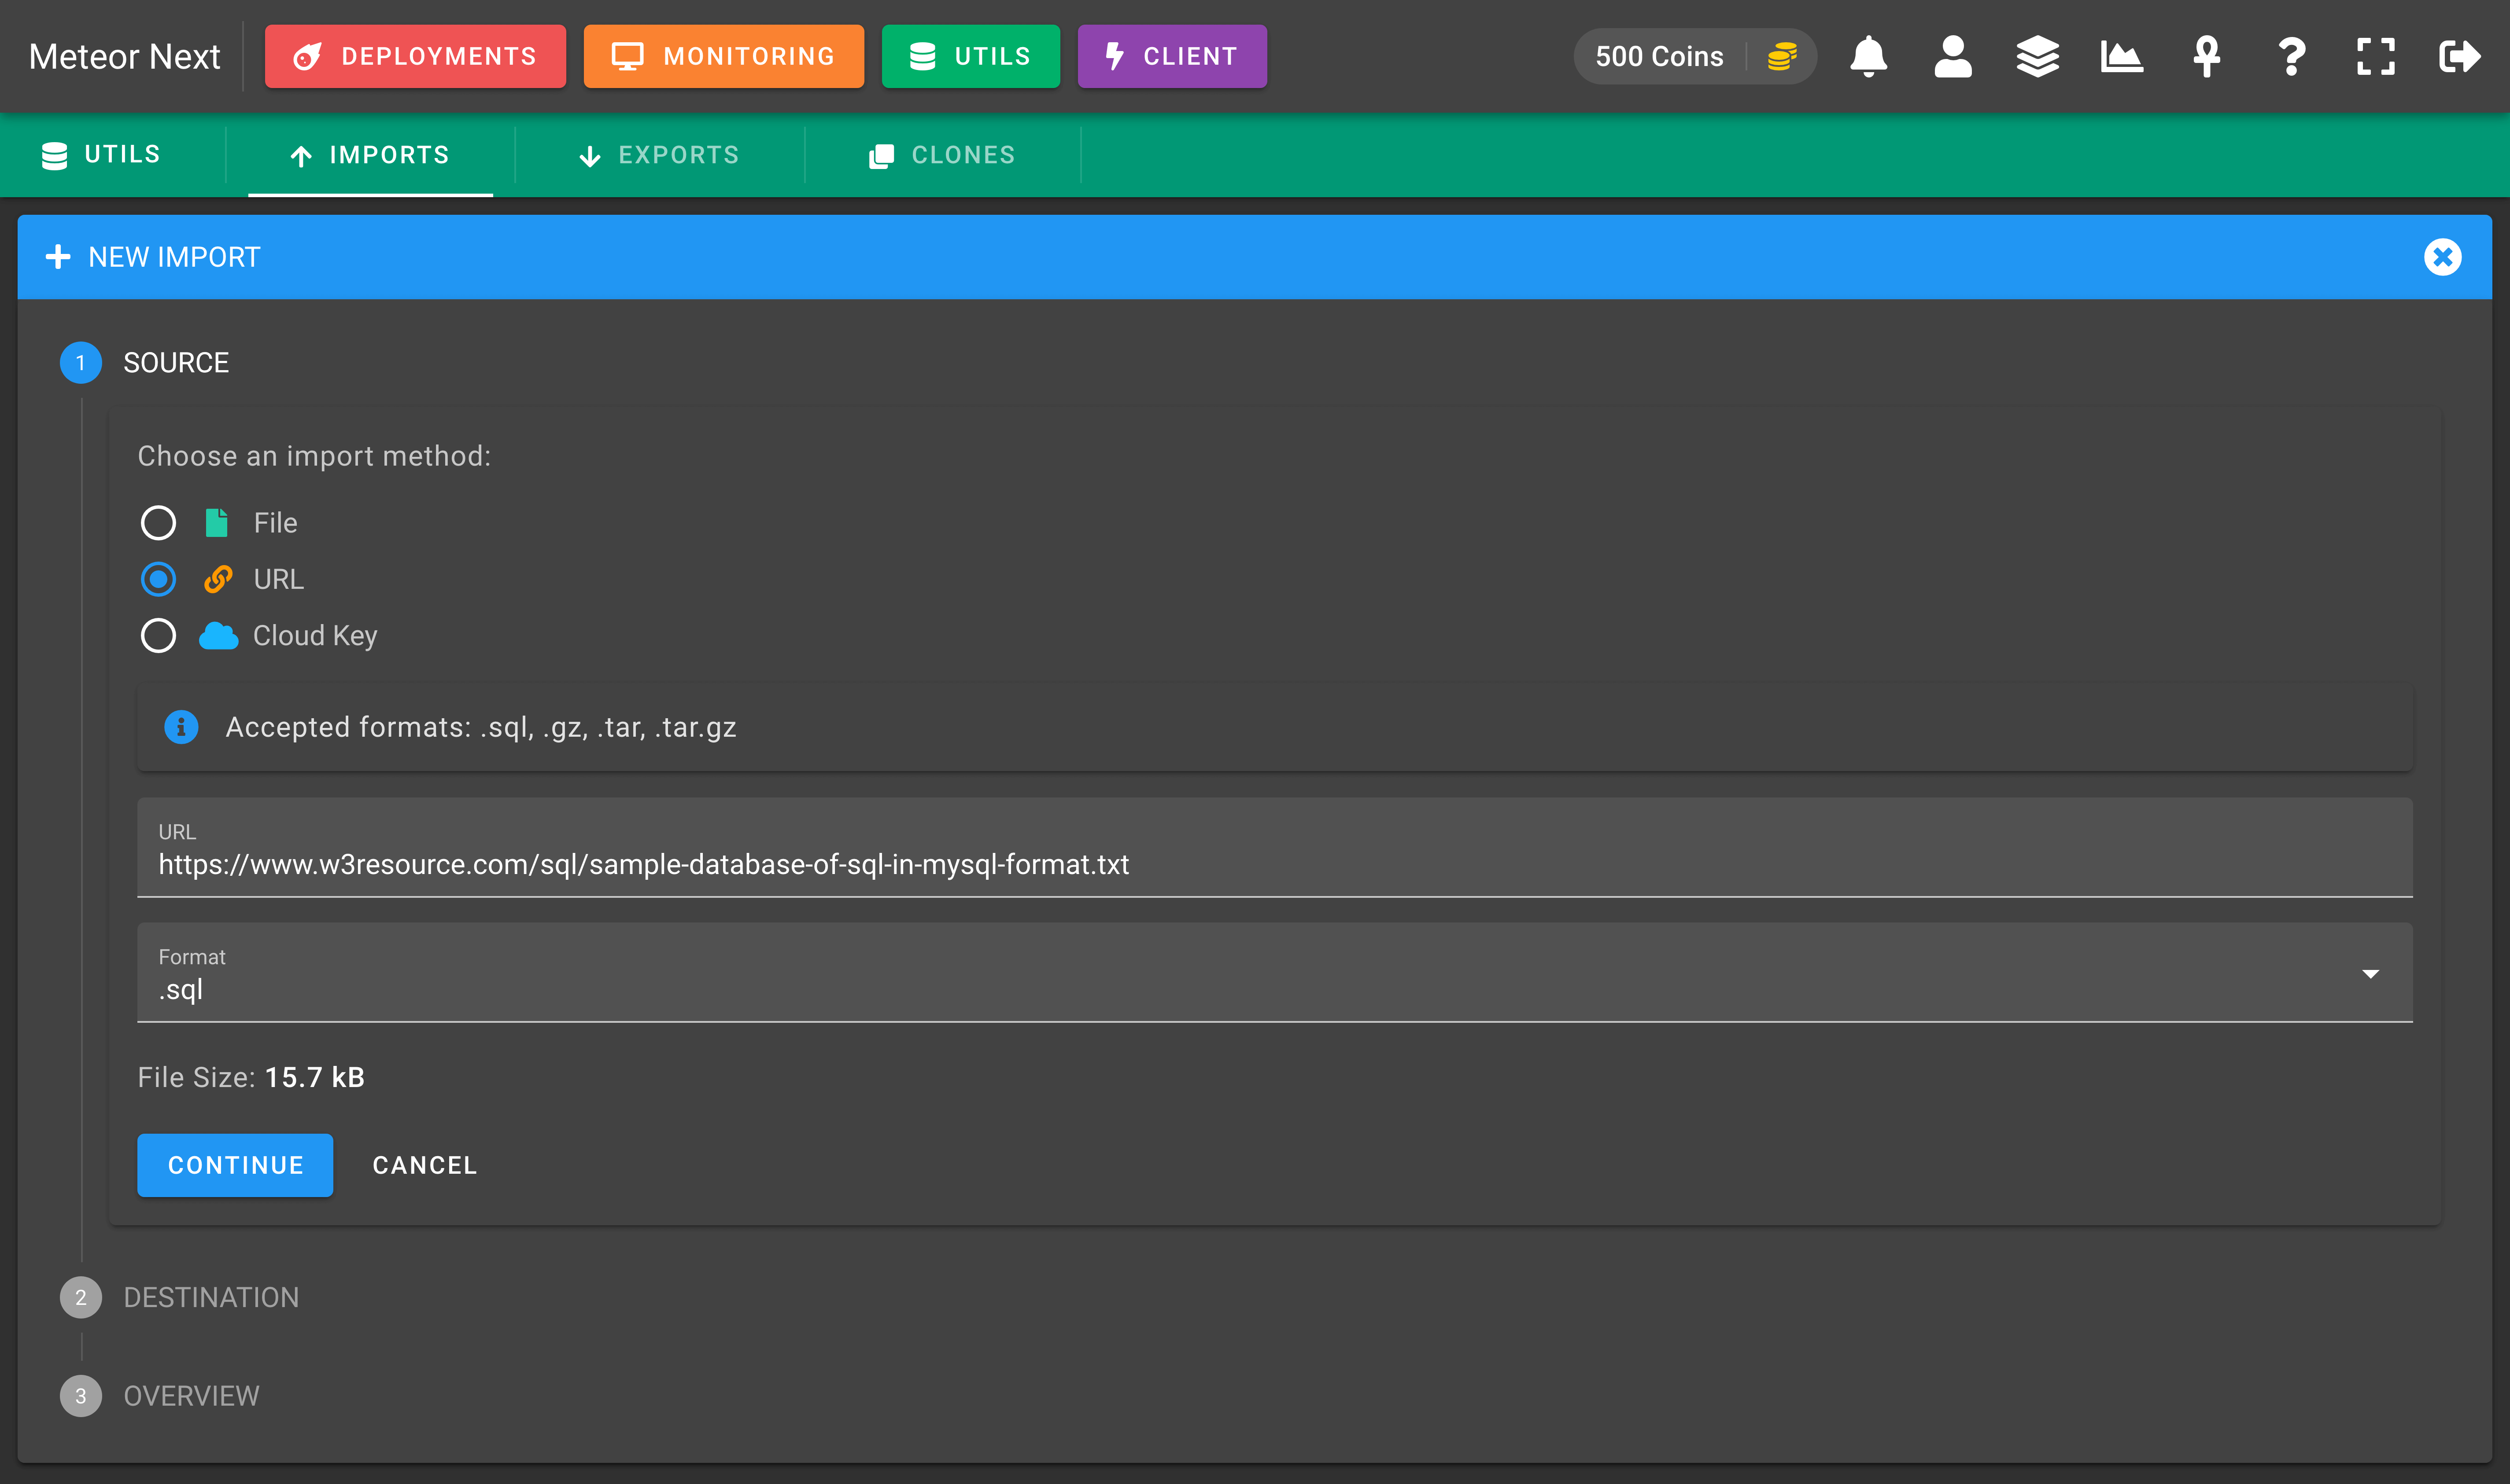Switch to the Clones tab
This screenshot has height=1484, width=2510.
click(x=942, y=155)
